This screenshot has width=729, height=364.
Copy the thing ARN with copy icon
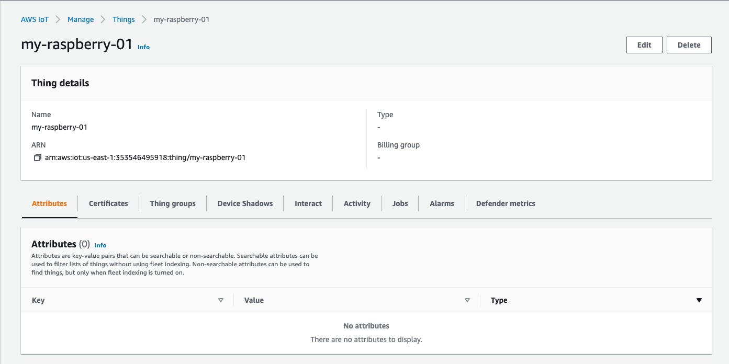coord(37,157)
